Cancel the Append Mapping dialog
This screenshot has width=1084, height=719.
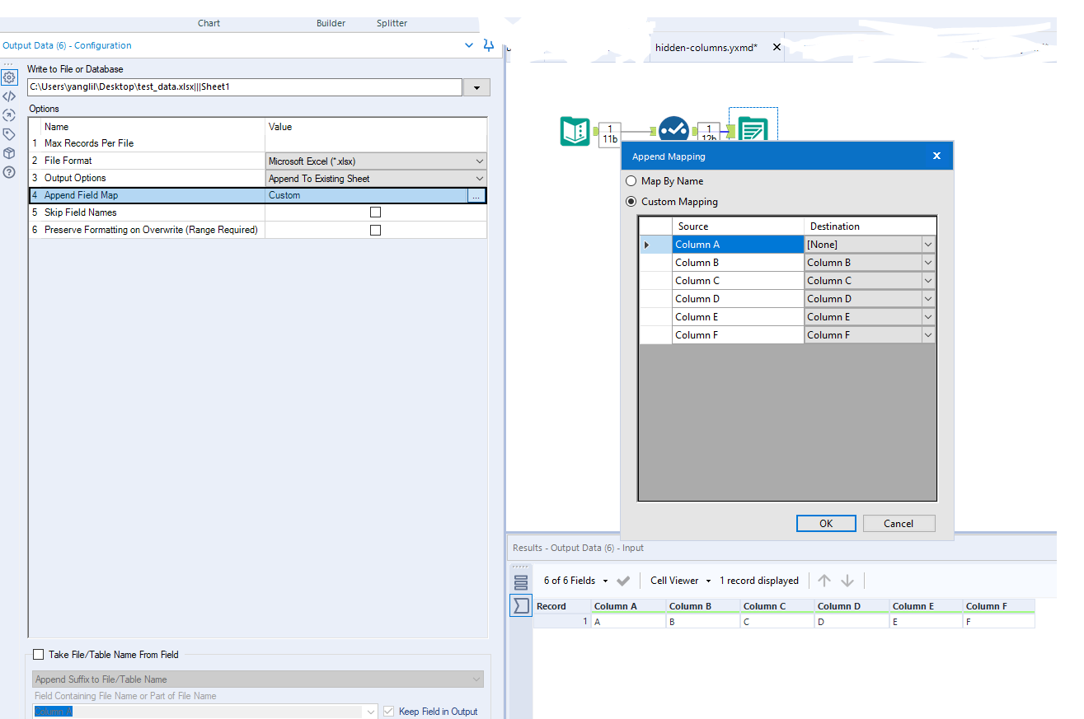coord(899,523)
